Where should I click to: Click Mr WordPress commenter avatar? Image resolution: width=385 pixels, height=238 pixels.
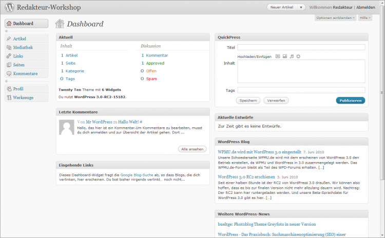pyautogui.click(x=67, y=127)
